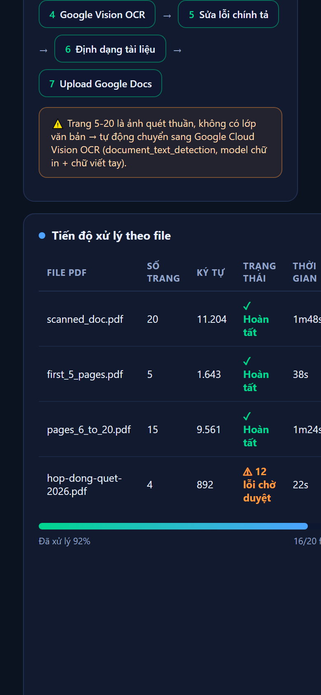Click the green checkmark for pages_6_to_20.pdf

[x=247, y=416]
